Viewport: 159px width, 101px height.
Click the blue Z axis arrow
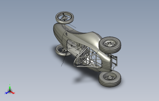(x=7, y=92)
